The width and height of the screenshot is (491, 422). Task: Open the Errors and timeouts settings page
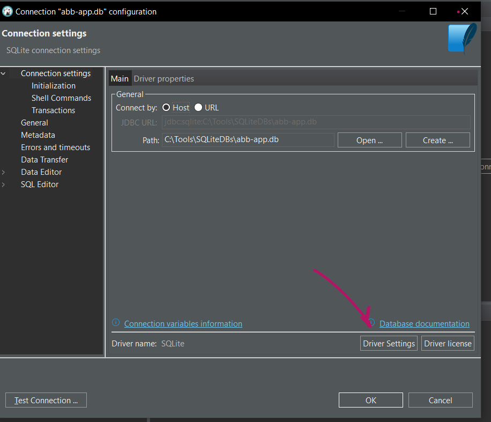[x=55, y=147]
